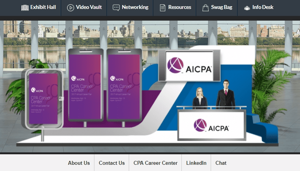
Task: Open the About Us tab
Action: (79, 163)
